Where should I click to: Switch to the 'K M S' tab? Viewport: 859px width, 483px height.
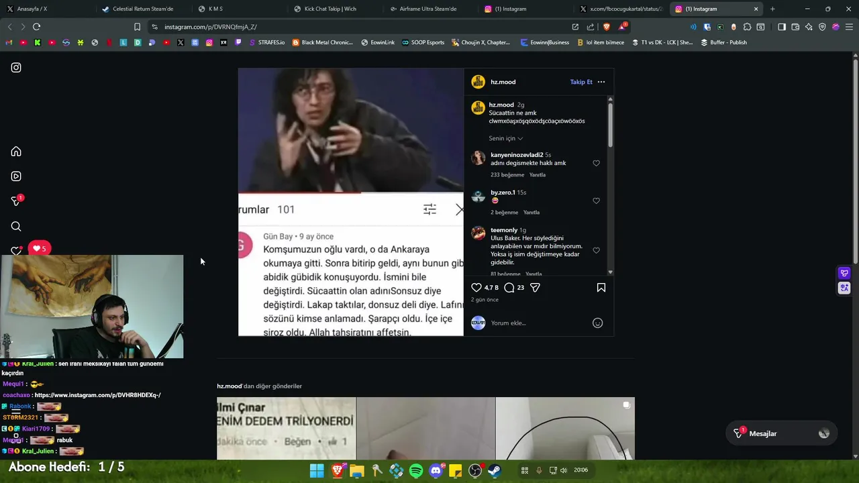[238, 9]
